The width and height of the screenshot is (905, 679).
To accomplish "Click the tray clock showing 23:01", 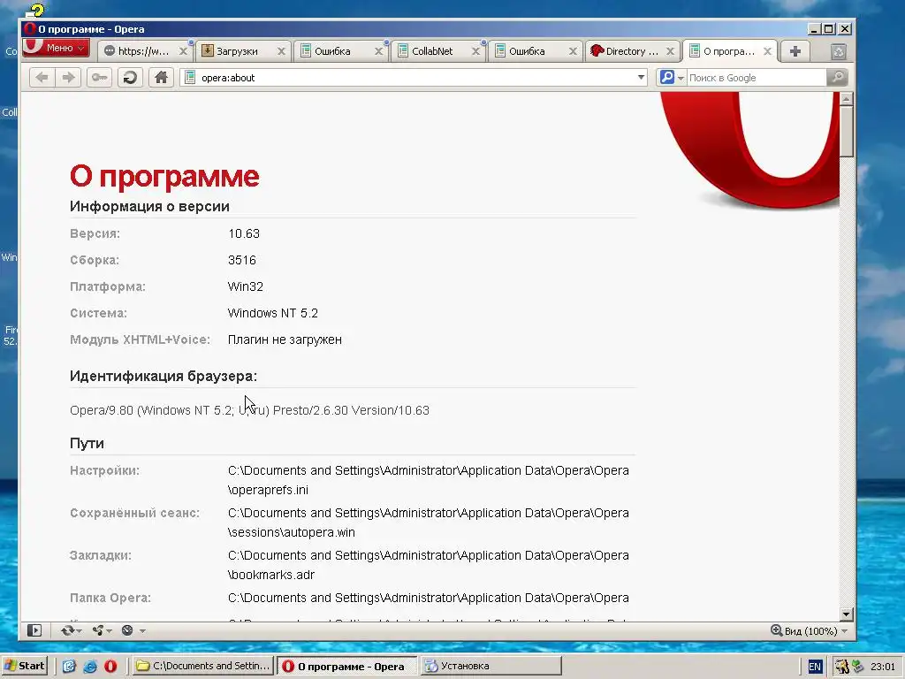I will (883, 667).
